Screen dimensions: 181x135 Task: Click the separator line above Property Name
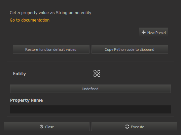pos(90,95)
